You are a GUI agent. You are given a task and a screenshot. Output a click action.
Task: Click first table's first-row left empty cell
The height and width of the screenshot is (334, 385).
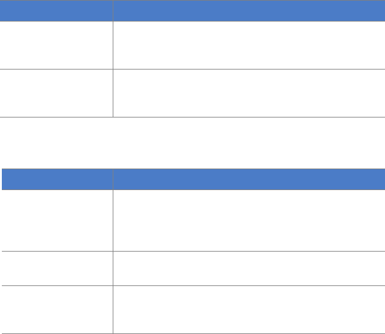click(57, 45)
